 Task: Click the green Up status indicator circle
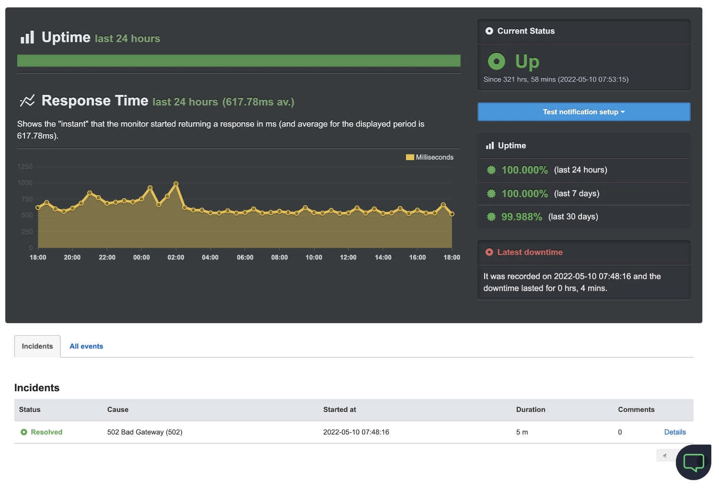[x=497, y=61]
